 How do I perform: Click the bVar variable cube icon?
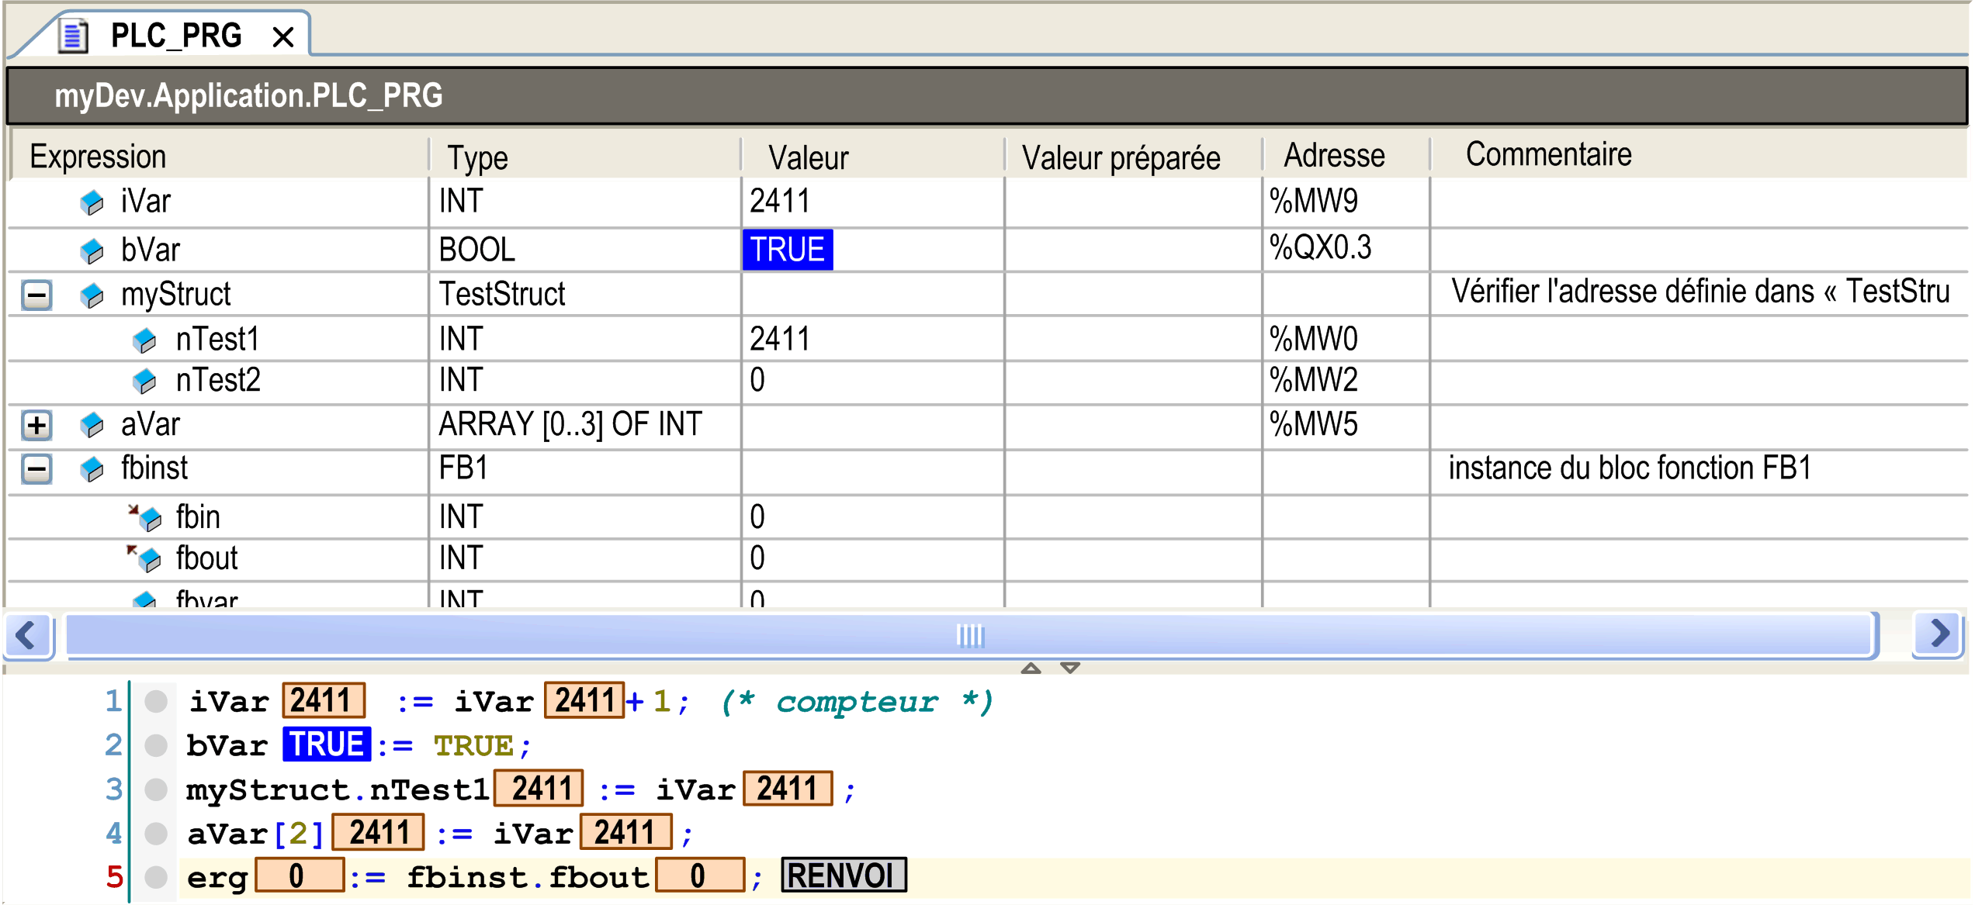[x=92, y=250]
